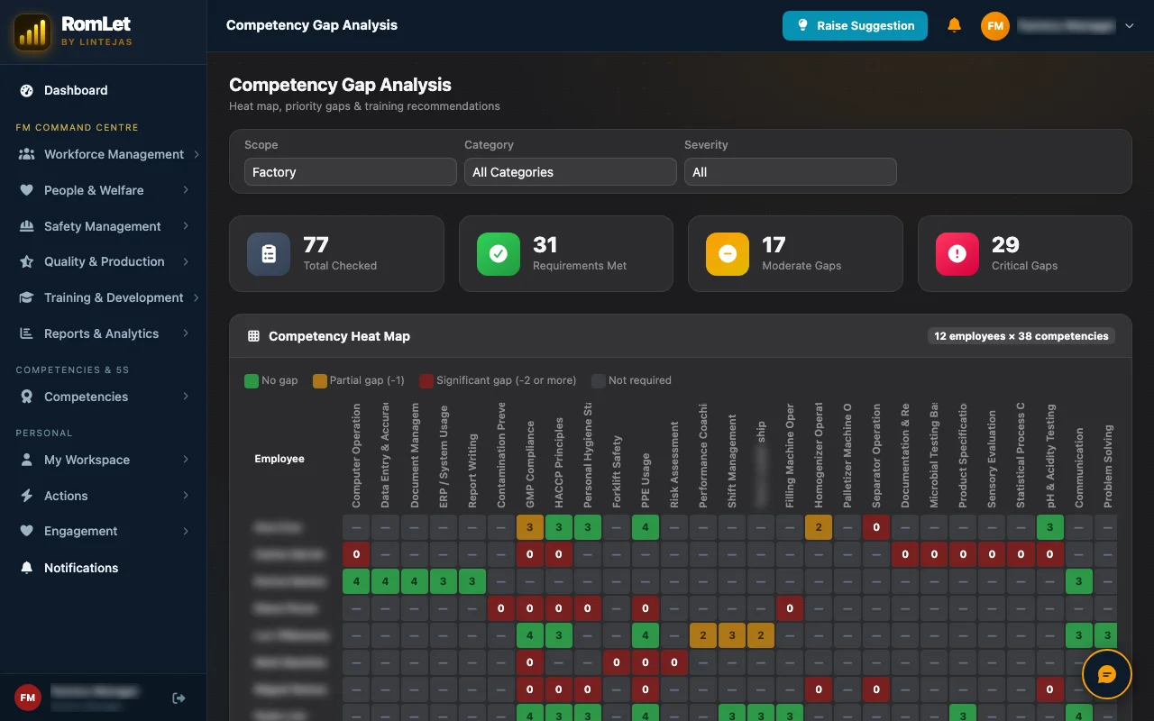The height and width of the screenshot is (721, 1154).
Task: Click the logout icon in sidebar footer
Action: tap(179, 698)
